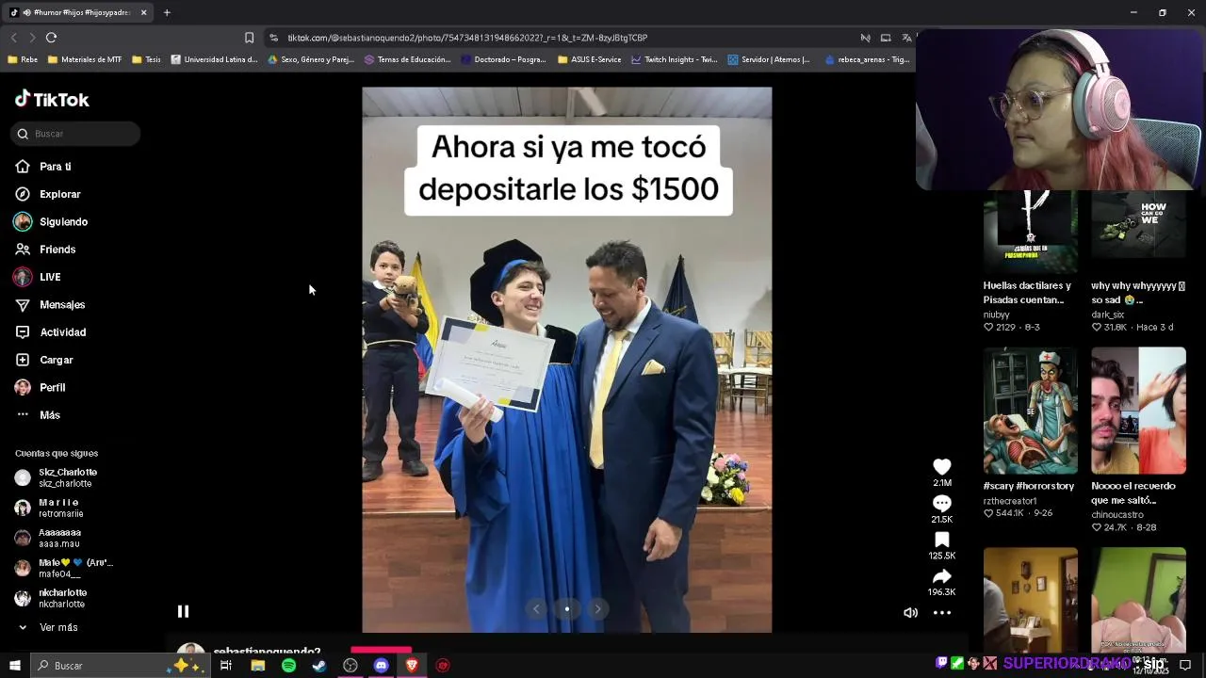Bookmark this page in address bar
This screenshot has height=678, width=1206.
click(249, 38)
